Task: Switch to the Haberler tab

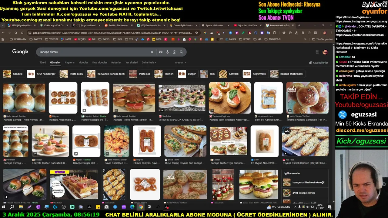Action: point(116,63)
